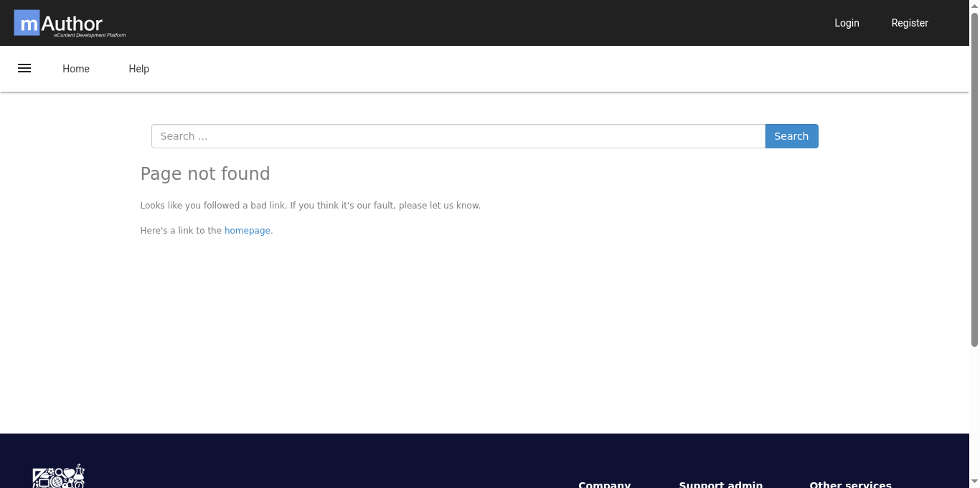Click the eContent Development Platform tagline
The image size is (980, 488).
click(90, 35)
